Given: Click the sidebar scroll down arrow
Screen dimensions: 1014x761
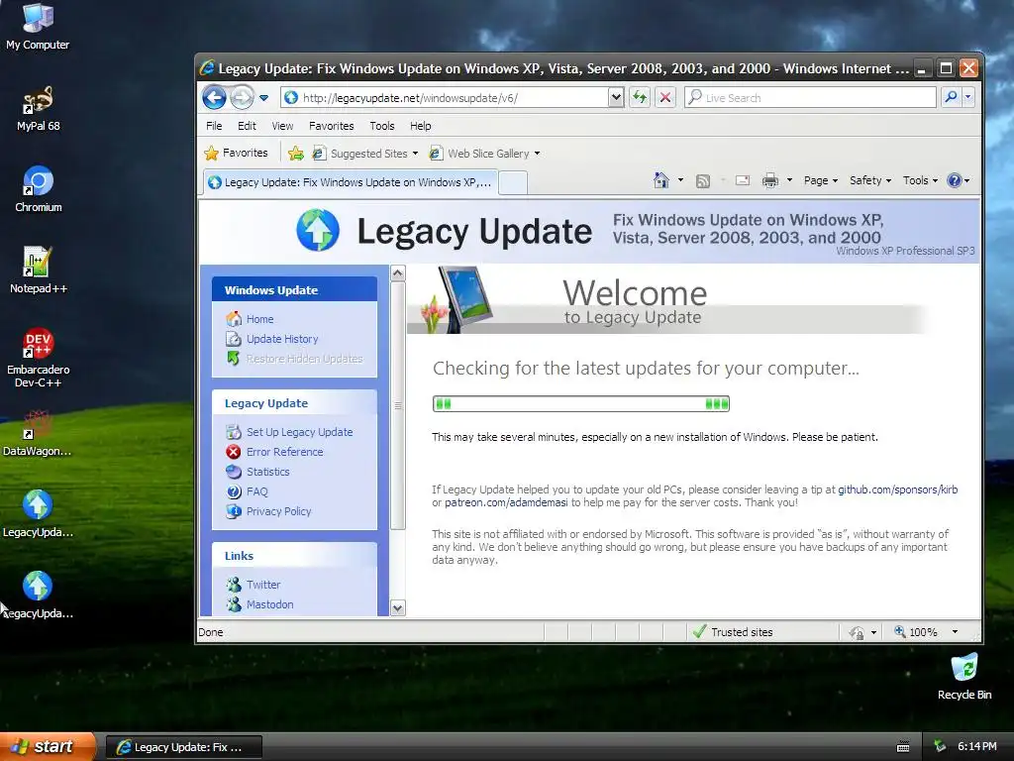Looking at the screenshot, I should [398, 607].
